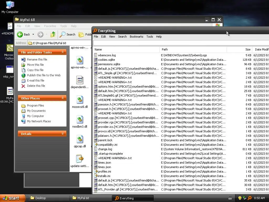Collapse the Other Places panel
Image resolution: width=269 pixels, height=202 pixels.
pyautogui.click(x=63, y=98)
